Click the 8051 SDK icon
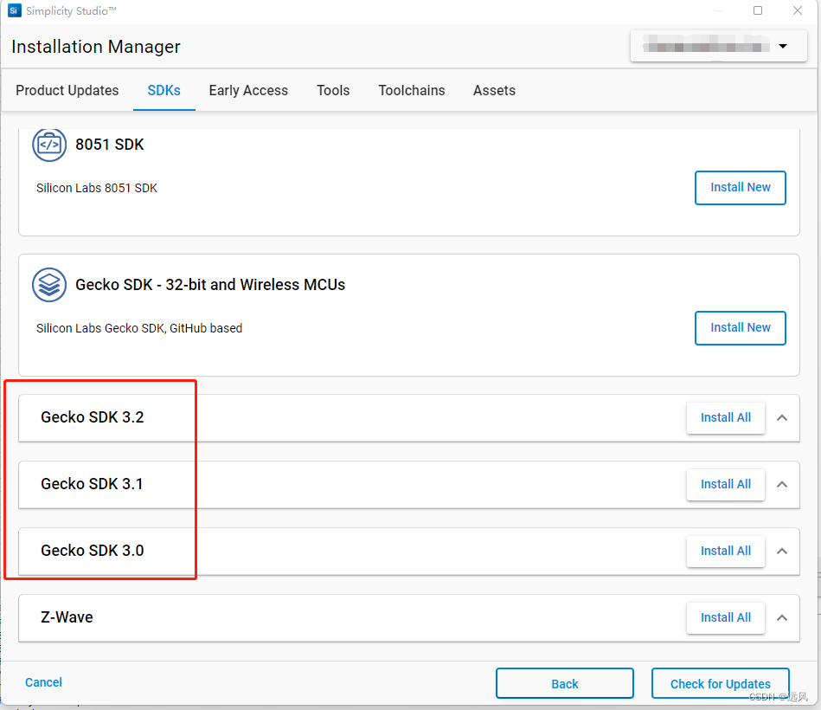821x710 pixels. tap(49, 145)
